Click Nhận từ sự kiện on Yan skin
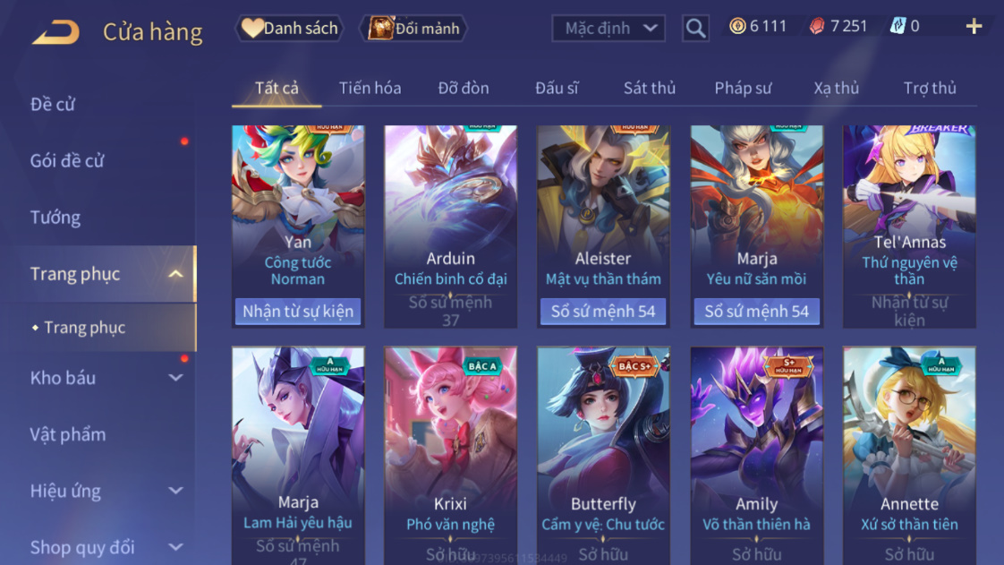Image resolution: width=1004 pixels, height=565 pixels. tap(298, 312)
